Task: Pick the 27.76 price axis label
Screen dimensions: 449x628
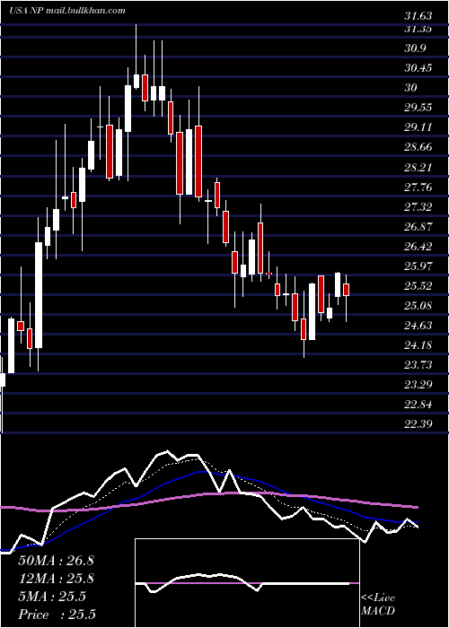Action: pos(418,187)
